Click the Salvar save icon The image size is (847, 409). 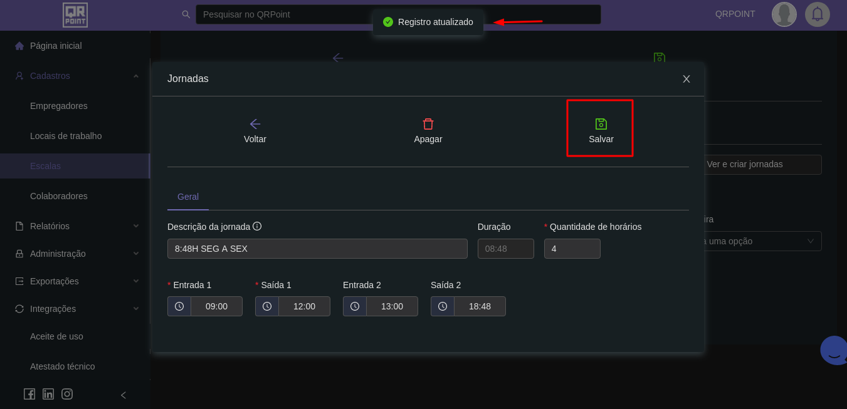[601, 124]
